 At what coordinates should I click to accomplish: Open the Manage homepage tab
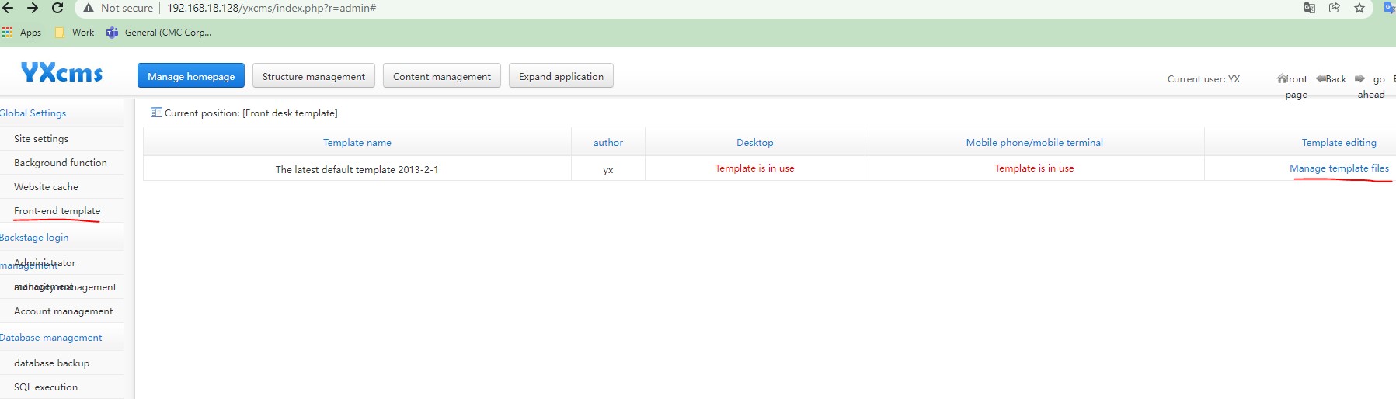(x=191, y=76)
